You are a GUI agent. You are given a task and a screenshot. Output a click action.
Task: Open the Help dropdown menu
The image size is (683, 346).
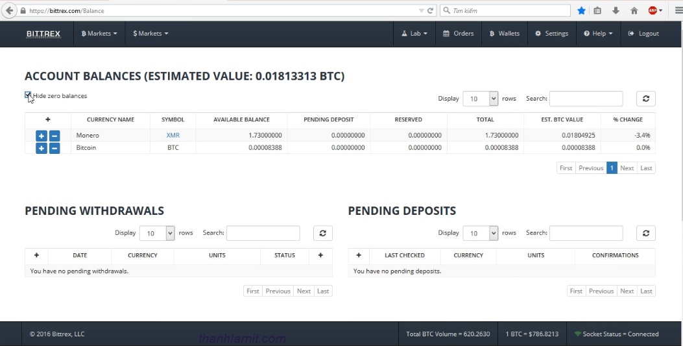coord(598,34)
